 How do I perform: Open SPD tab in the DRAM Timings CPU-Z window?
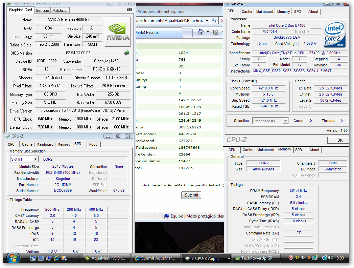coord(299,150)
